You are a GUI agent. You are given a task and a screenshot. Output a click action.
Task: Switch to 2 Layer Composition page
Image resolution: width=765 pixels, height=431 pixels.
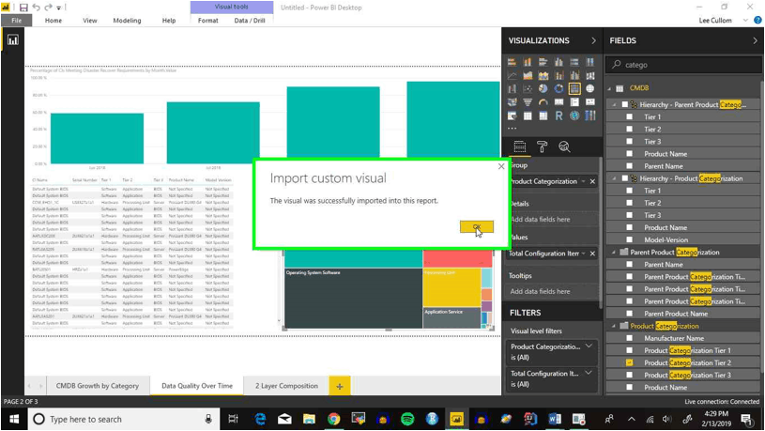(286, 386)
